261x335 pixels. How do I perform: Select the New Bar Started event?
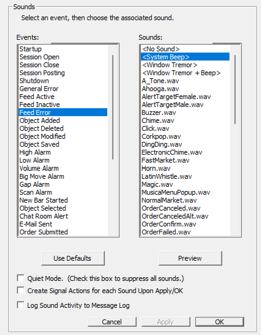pyautogui.click(x=63, y=200)
